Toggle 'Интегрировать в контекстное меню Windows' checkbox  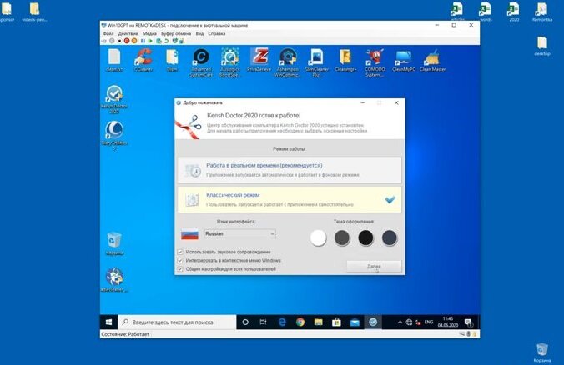click(x=180, y=260)
